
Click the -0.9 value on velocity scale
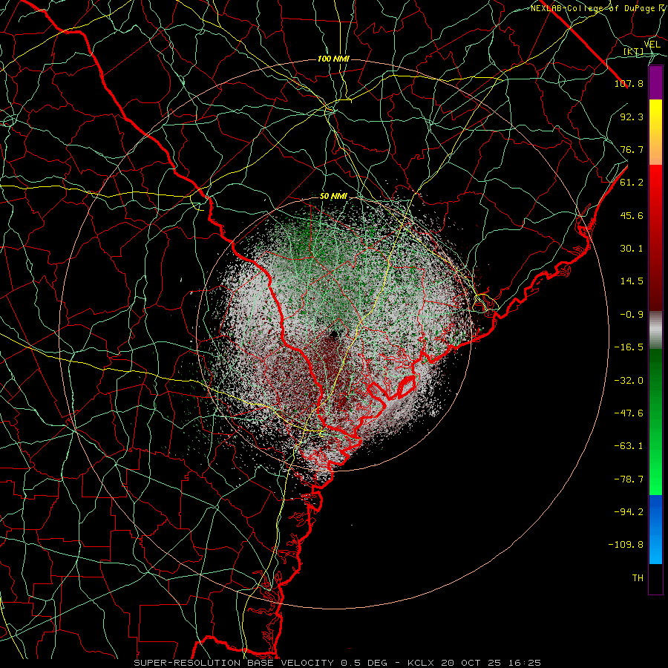coord(632,315)
